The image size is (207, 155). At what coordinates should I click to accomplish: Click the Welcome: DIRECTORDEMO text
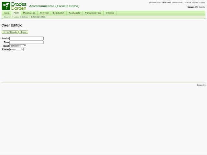160,3
